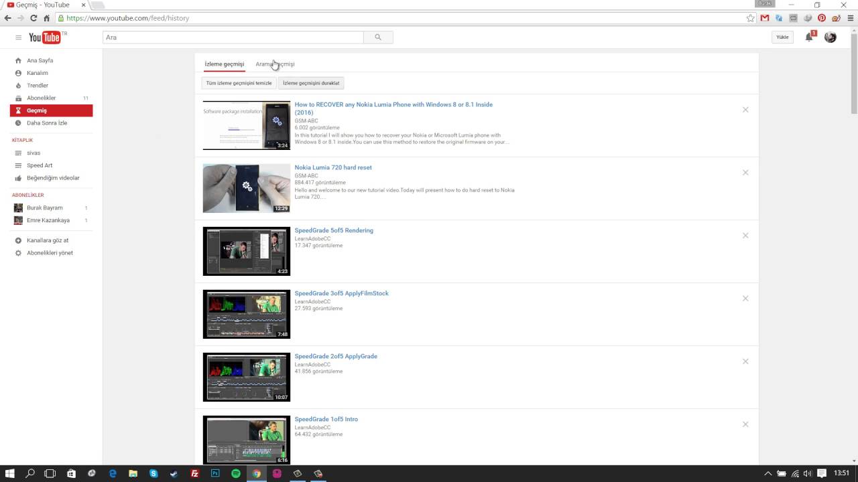Open the 'SpeedGrade 5of5 Rendering' title link

point(334,230)
